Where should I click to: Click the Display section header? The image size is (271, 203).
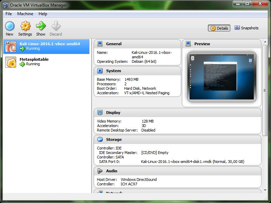178,113
